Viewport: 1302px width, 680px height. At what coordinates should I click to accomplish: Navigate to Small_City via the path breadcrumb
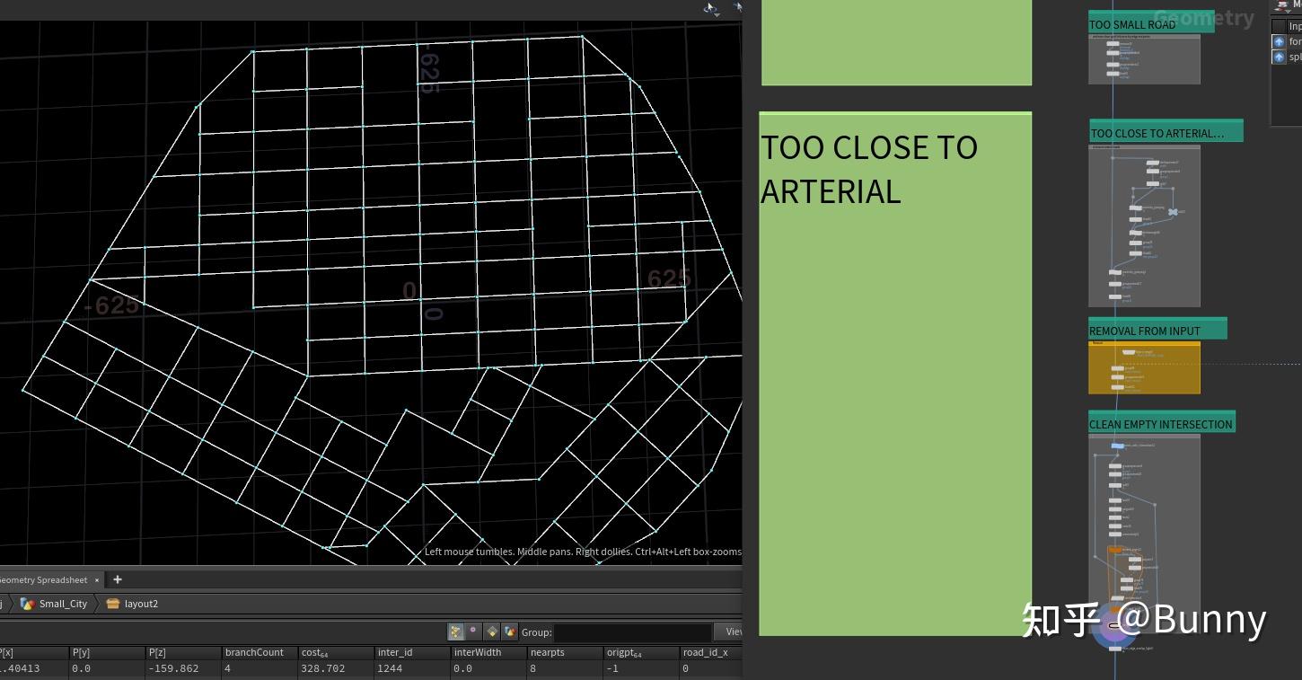click(x=63, y=604)
